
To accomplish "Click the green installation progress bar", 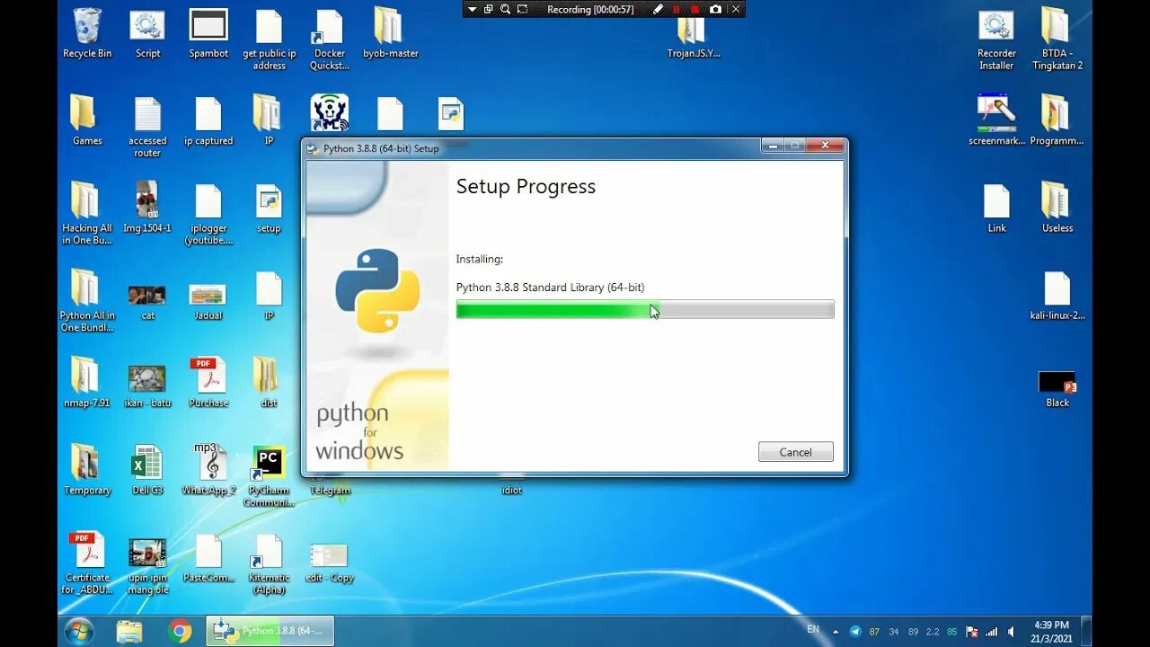I will pyautogui.click(x=645, y=310).
